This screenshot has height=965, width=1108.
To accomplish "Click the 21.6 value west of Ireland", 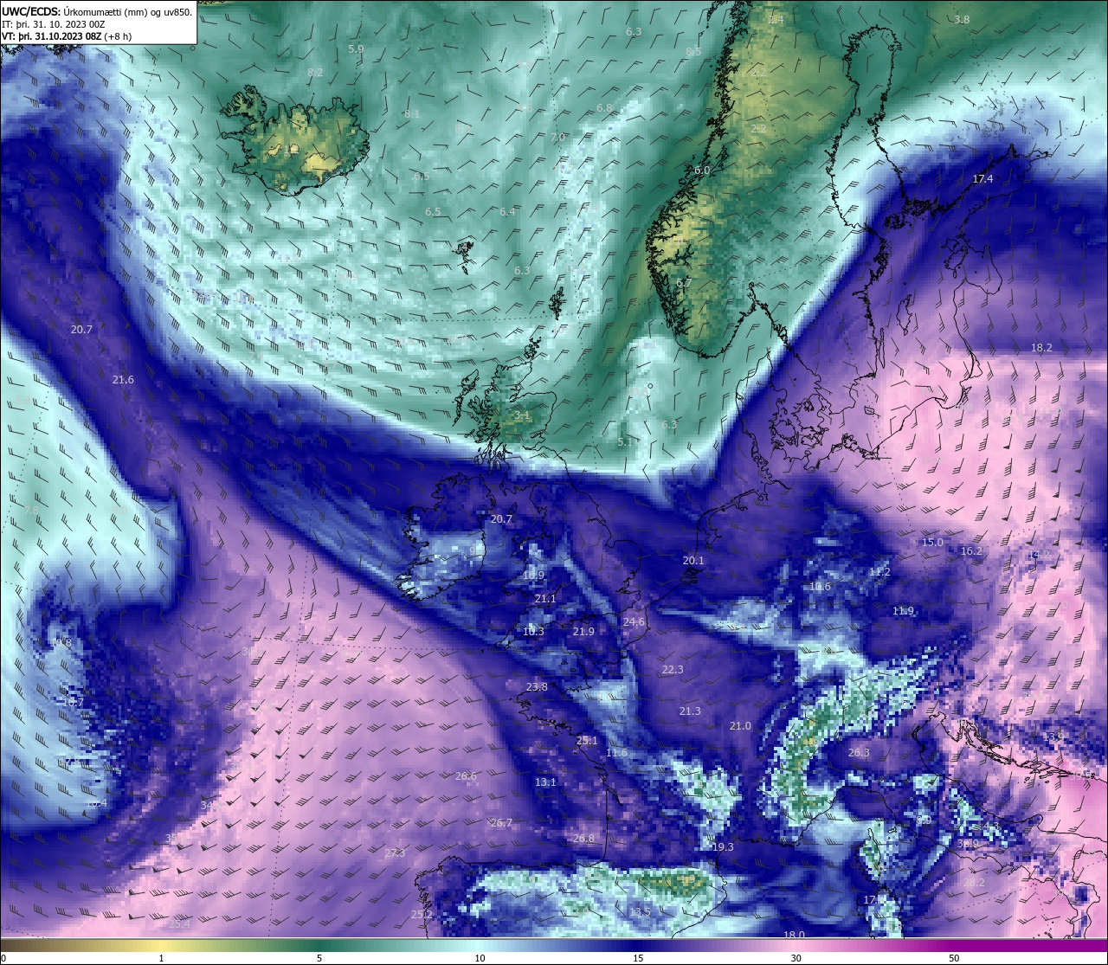I will [x=123, y=380].
